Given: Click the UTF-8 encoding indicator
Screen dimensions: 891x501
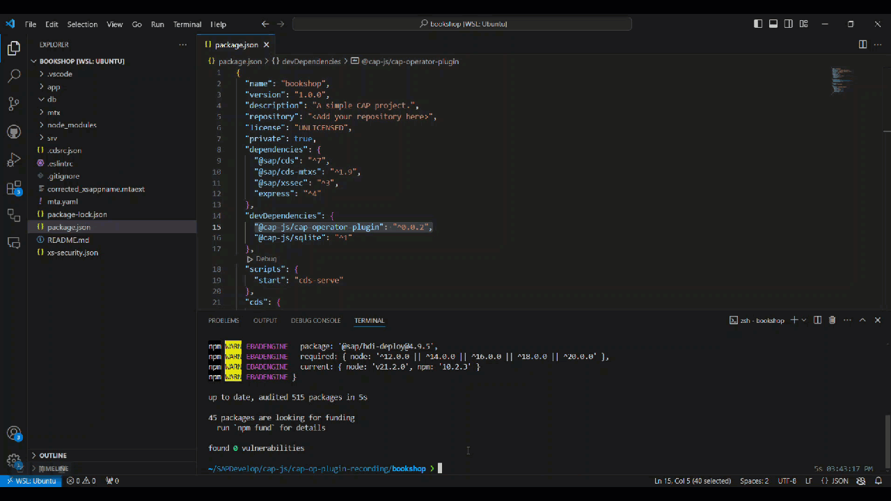Looking at the screenshot, I should pos(787,481).
